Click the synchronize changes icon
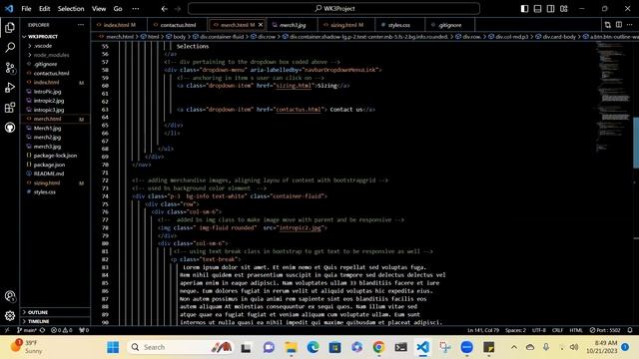This screenshot has height=359, width=639. (42, 330)
